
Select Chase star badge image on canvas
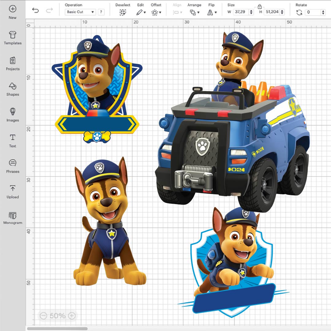97,89
